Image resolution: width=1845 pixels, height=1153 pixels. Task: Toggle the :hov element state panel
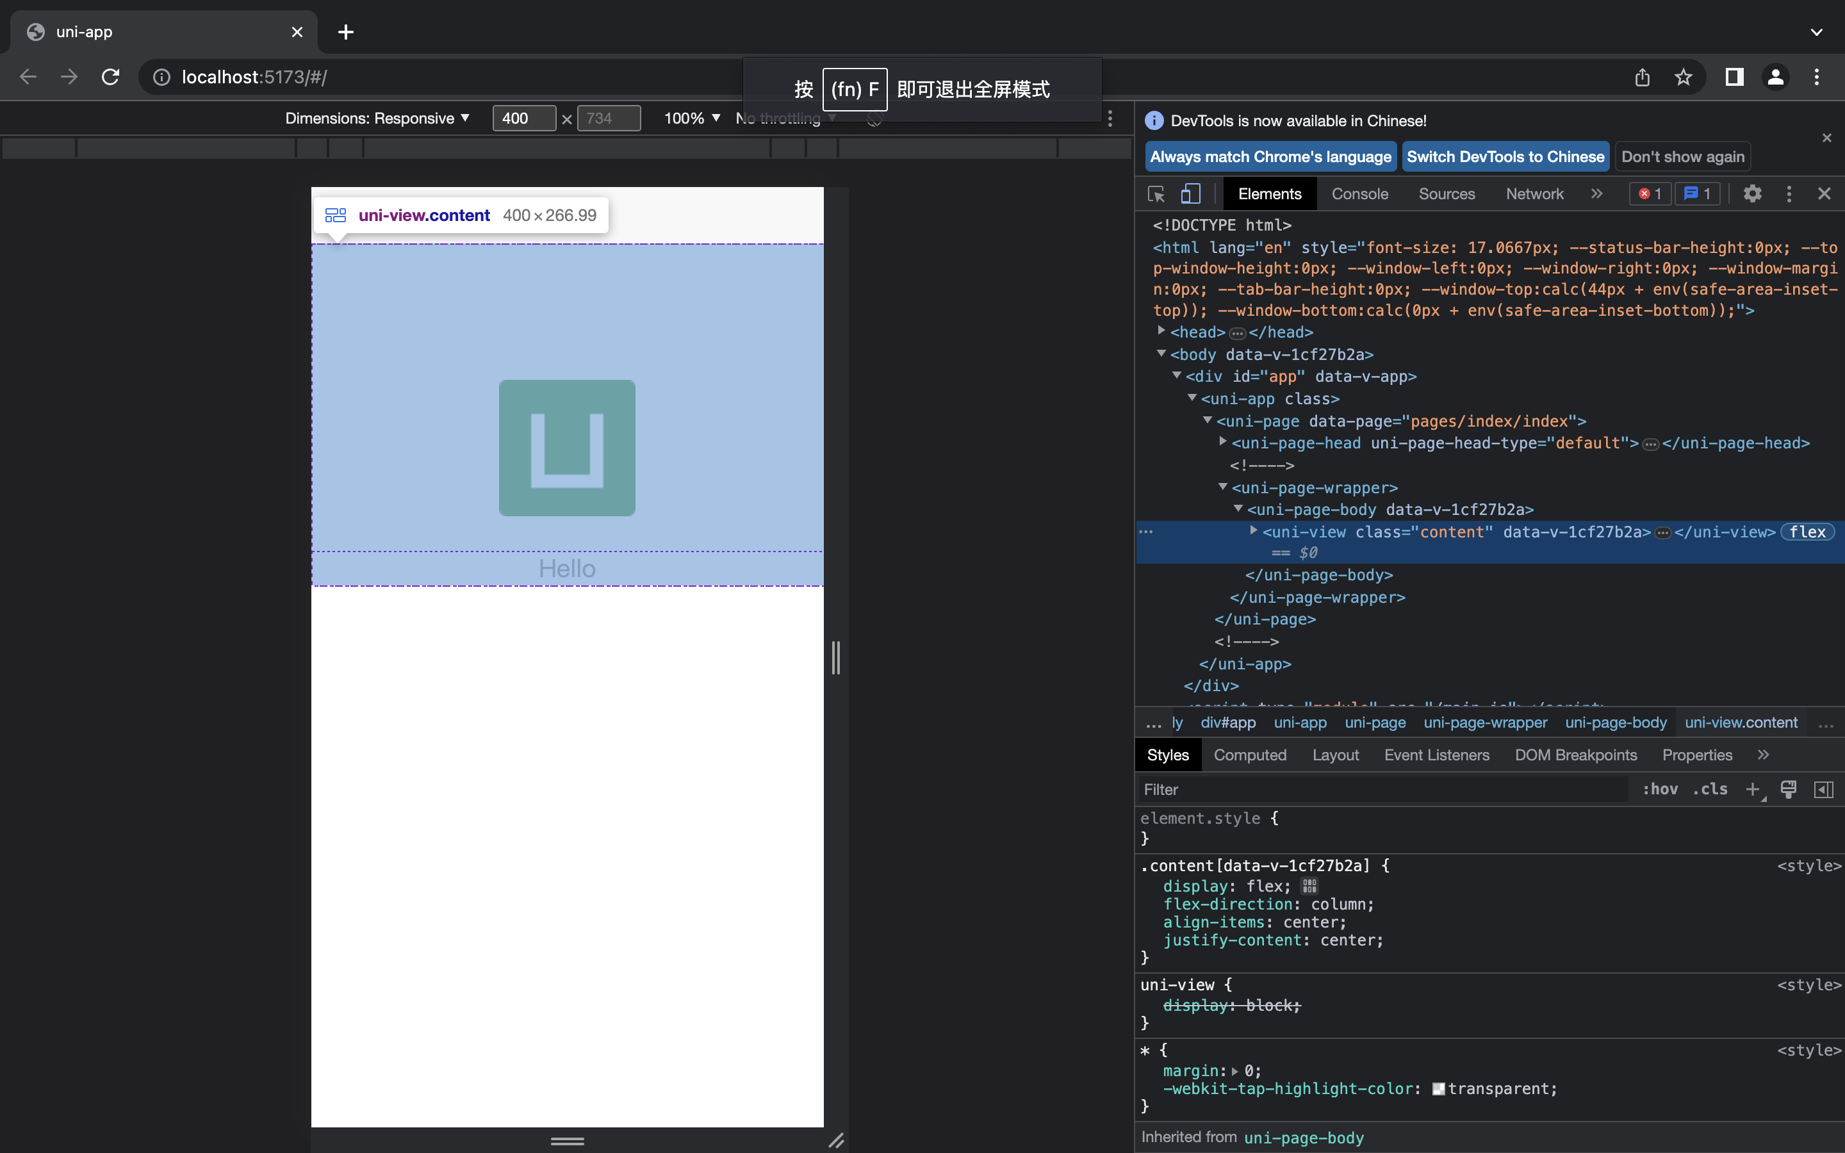click(x=1660, y=789)
